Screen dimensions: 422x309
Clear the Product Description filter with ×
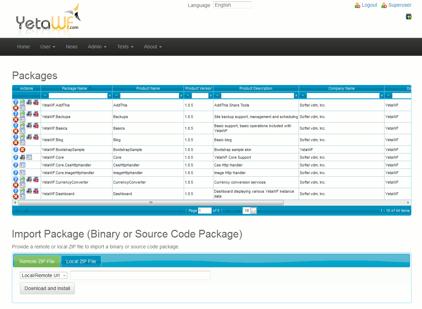(x=296, y=96)
